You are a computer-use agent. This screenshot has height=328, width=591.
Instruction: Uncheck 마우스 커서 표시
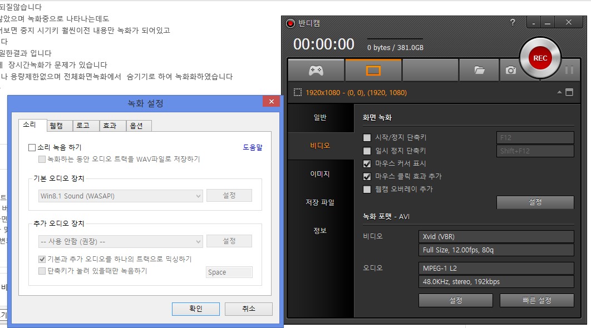point(367,164)
